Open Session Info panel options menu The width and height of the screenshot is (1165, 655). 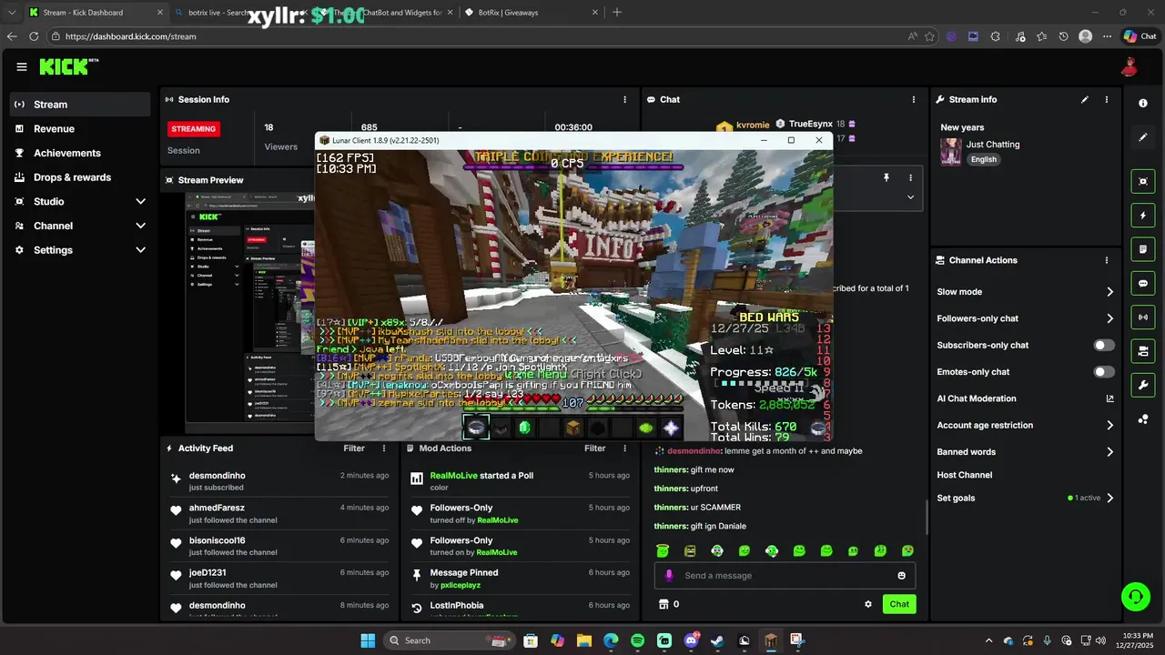coord(624,99)
